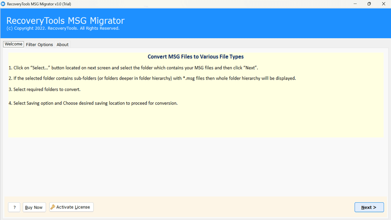Screen dimensions: 391x220
Task: Click step 4 'Select Saving option' text
Action: point(93,103)
